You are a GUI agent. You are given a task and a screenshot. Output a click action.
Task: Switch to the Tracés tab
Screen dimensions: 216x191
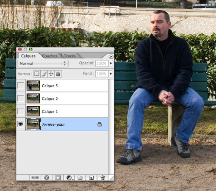click(x=70, y=56)
